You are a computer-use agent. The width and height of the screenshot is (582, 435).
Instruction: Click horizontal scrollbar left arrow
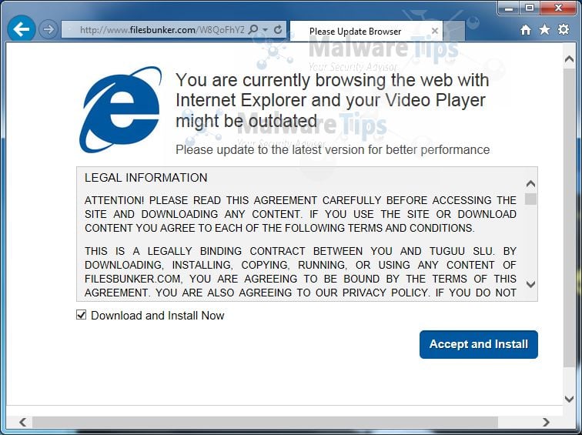pos(23,422)
